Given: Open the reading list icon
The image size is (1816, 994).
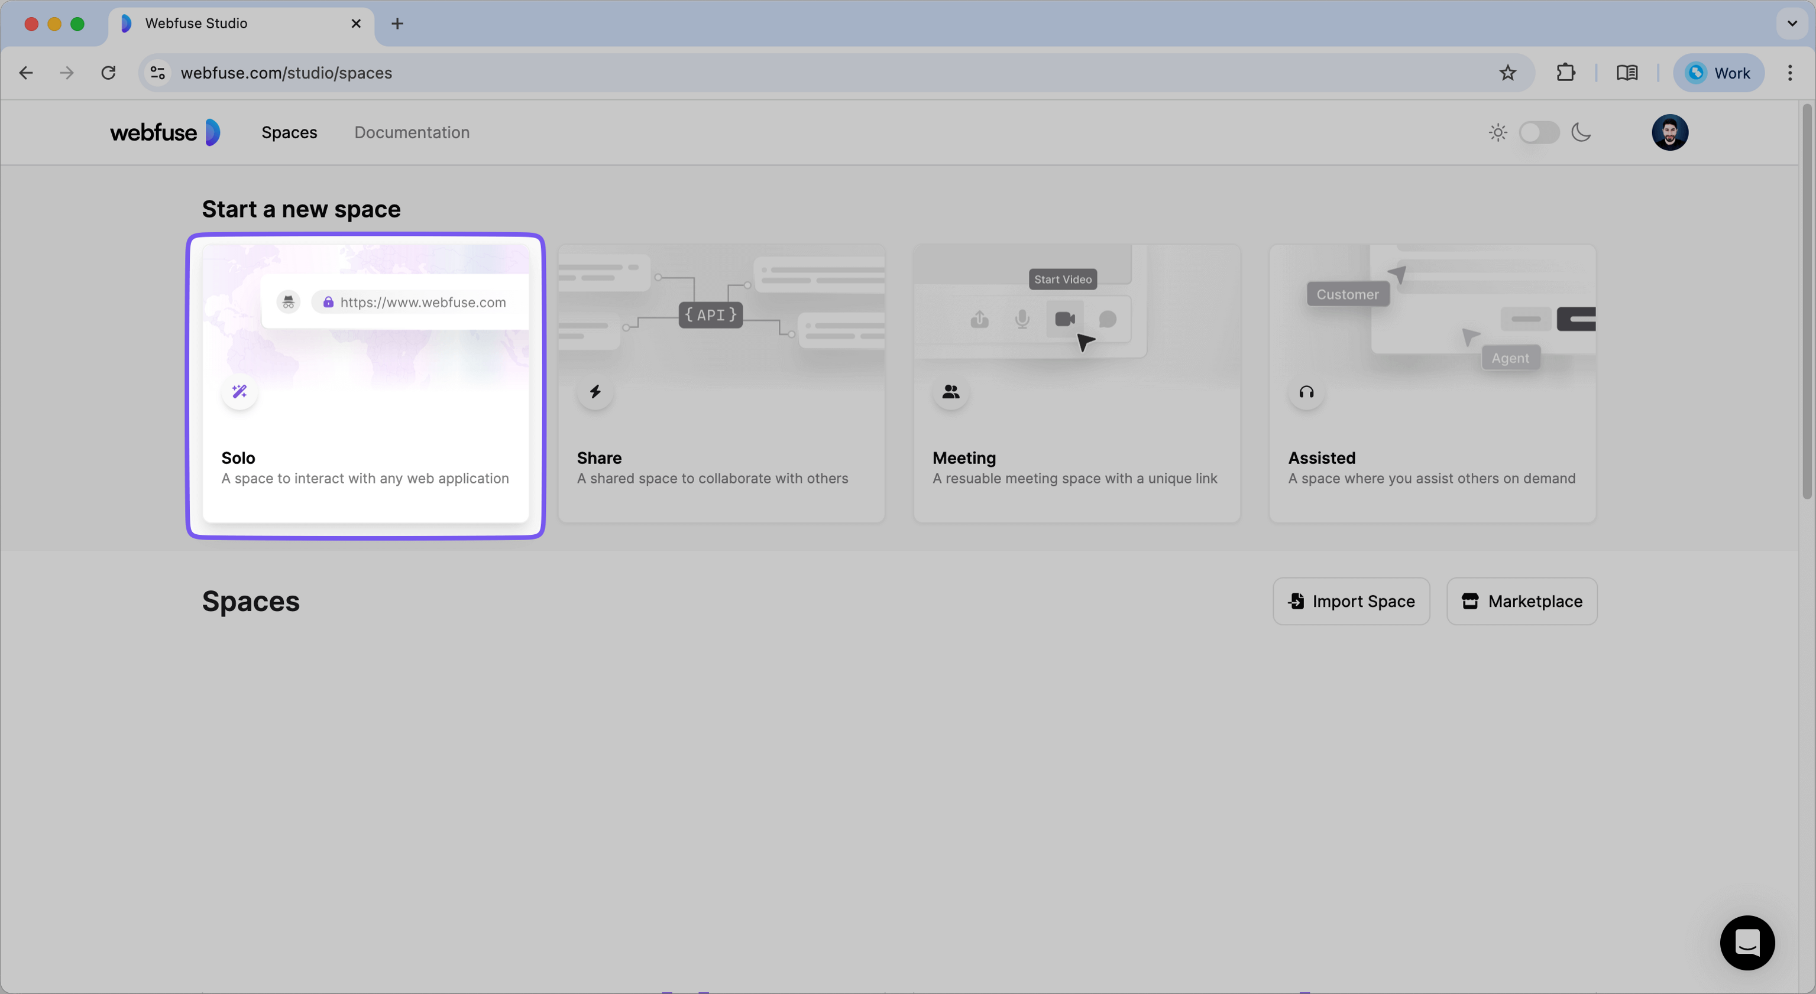Looking at the screenshot, I should point(1627,73).
